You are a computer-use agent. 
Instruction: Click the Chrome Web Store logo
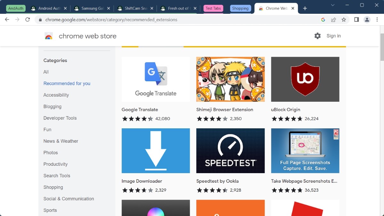tap(49, 36)
